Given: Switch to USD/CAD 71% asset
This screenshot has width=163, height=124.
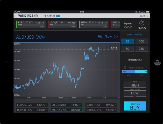Looking at the screenshot, I should coord(101,110).
